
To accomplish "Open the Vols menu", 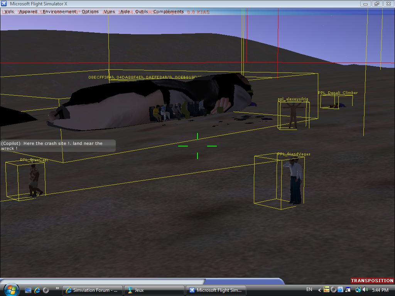I will pos(9,12).
